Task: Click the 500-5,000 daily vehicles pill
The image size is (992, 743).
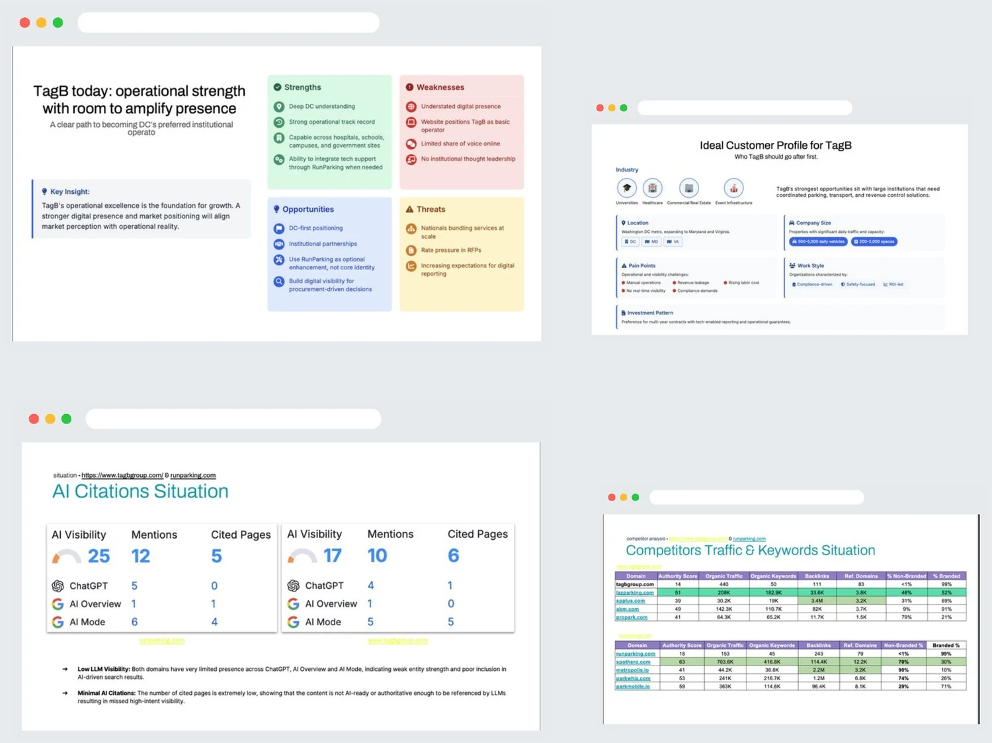Action: (x=818, y=241)
